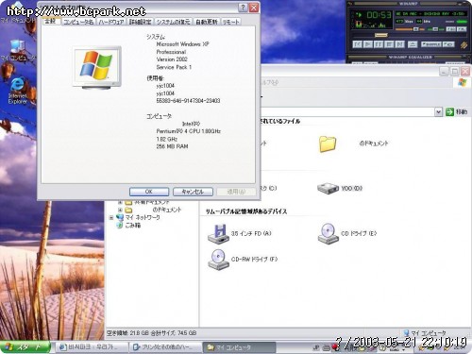Click Winamp previous track button

pos(358,44)
